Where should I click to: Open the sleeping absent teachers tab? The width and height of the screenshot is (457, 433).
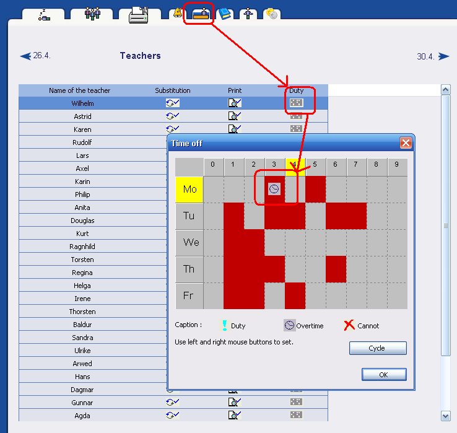(x=44, y=15)
